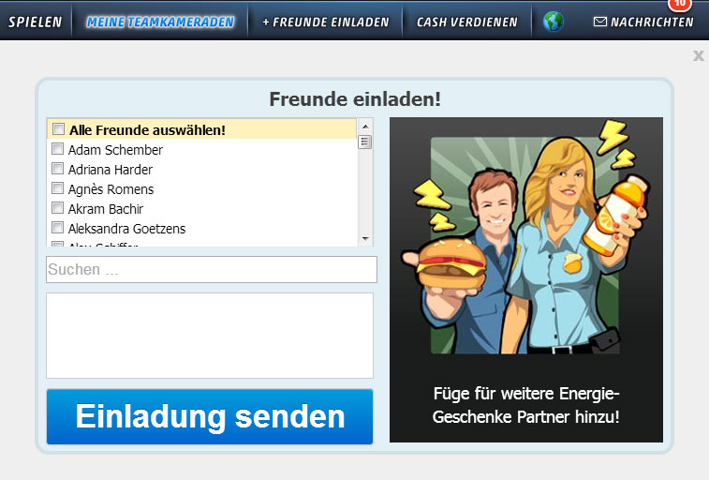Click the name Adam Schember

115,150
